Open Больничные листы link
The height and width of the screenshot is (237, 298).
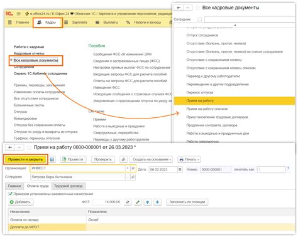[x=29, y=105]
